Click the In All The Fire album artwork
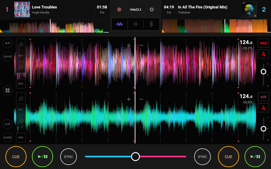This screenshot has width=271, height=169. (x=249, y=10)
